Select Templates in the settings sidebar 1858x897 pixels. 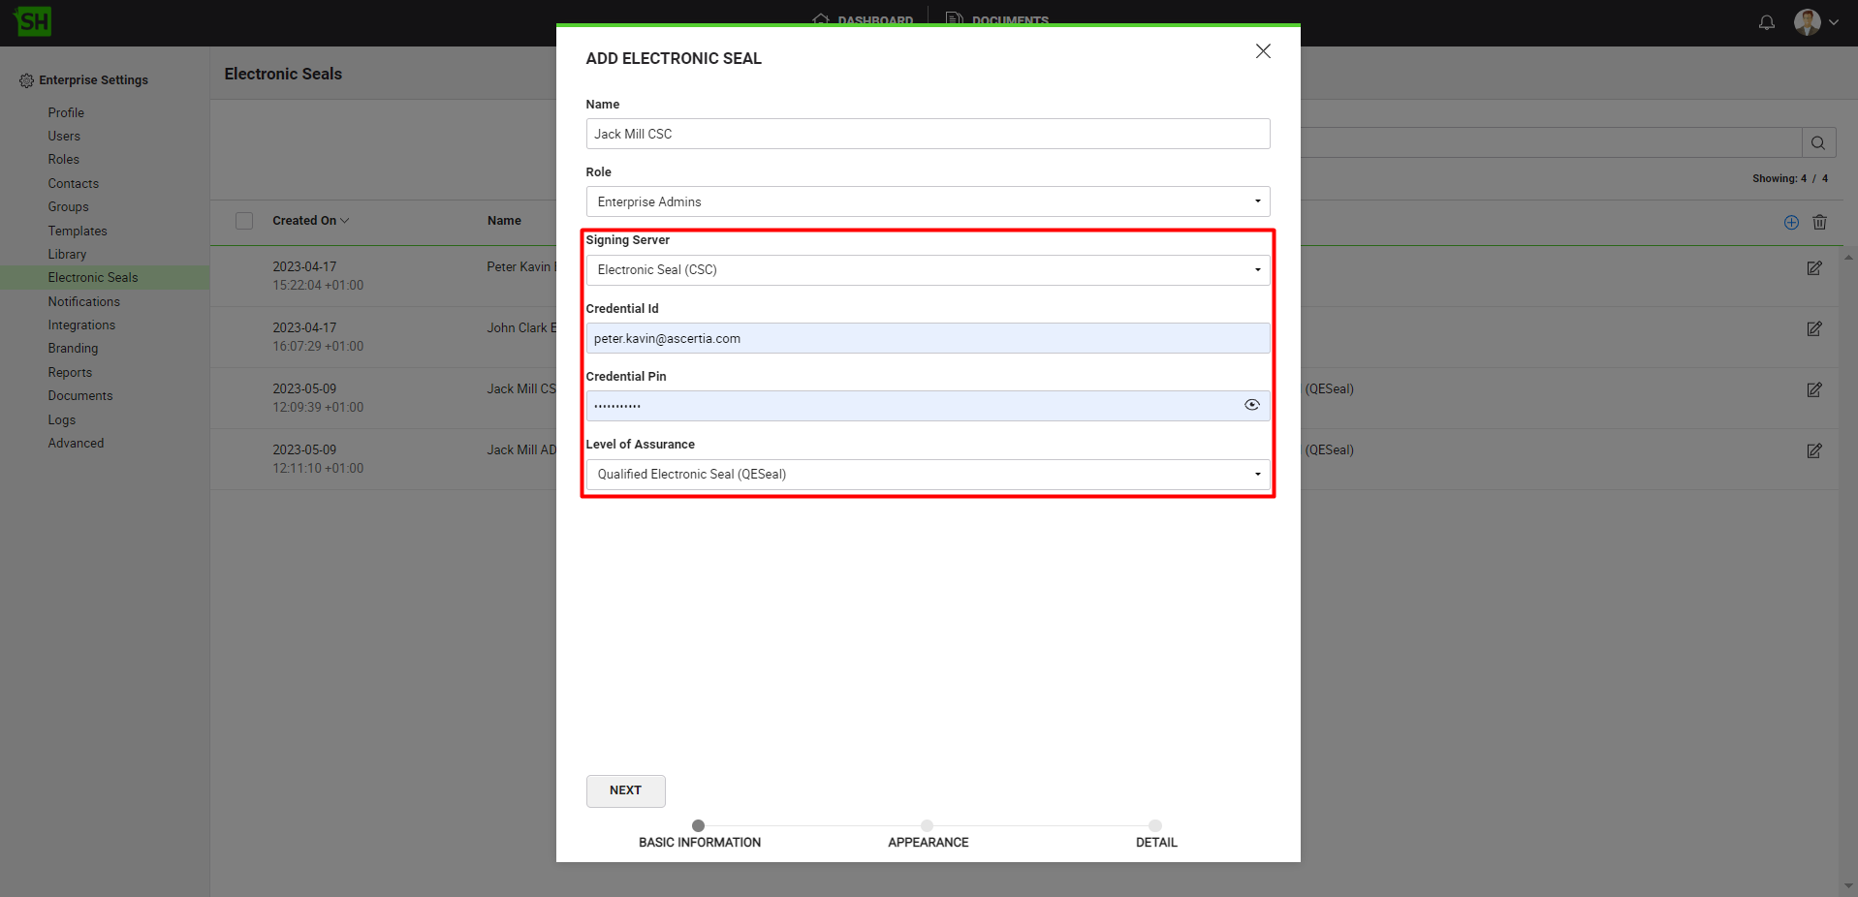78,231
